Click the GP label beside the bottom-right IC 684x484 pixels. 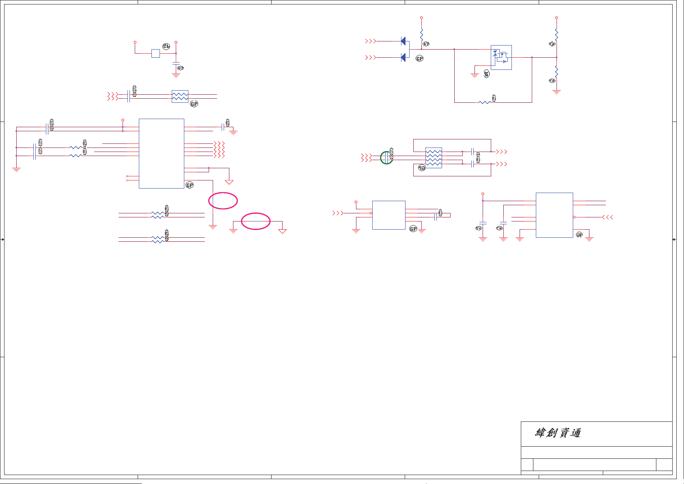coord(579,235)
